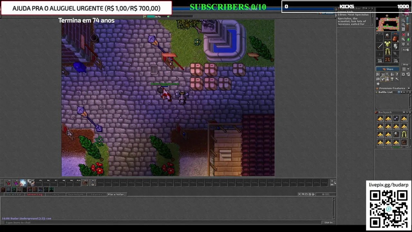This screenshot has width=412, height=232.
Task: Toggle the green chase mode icon
Action: (408, 39)
